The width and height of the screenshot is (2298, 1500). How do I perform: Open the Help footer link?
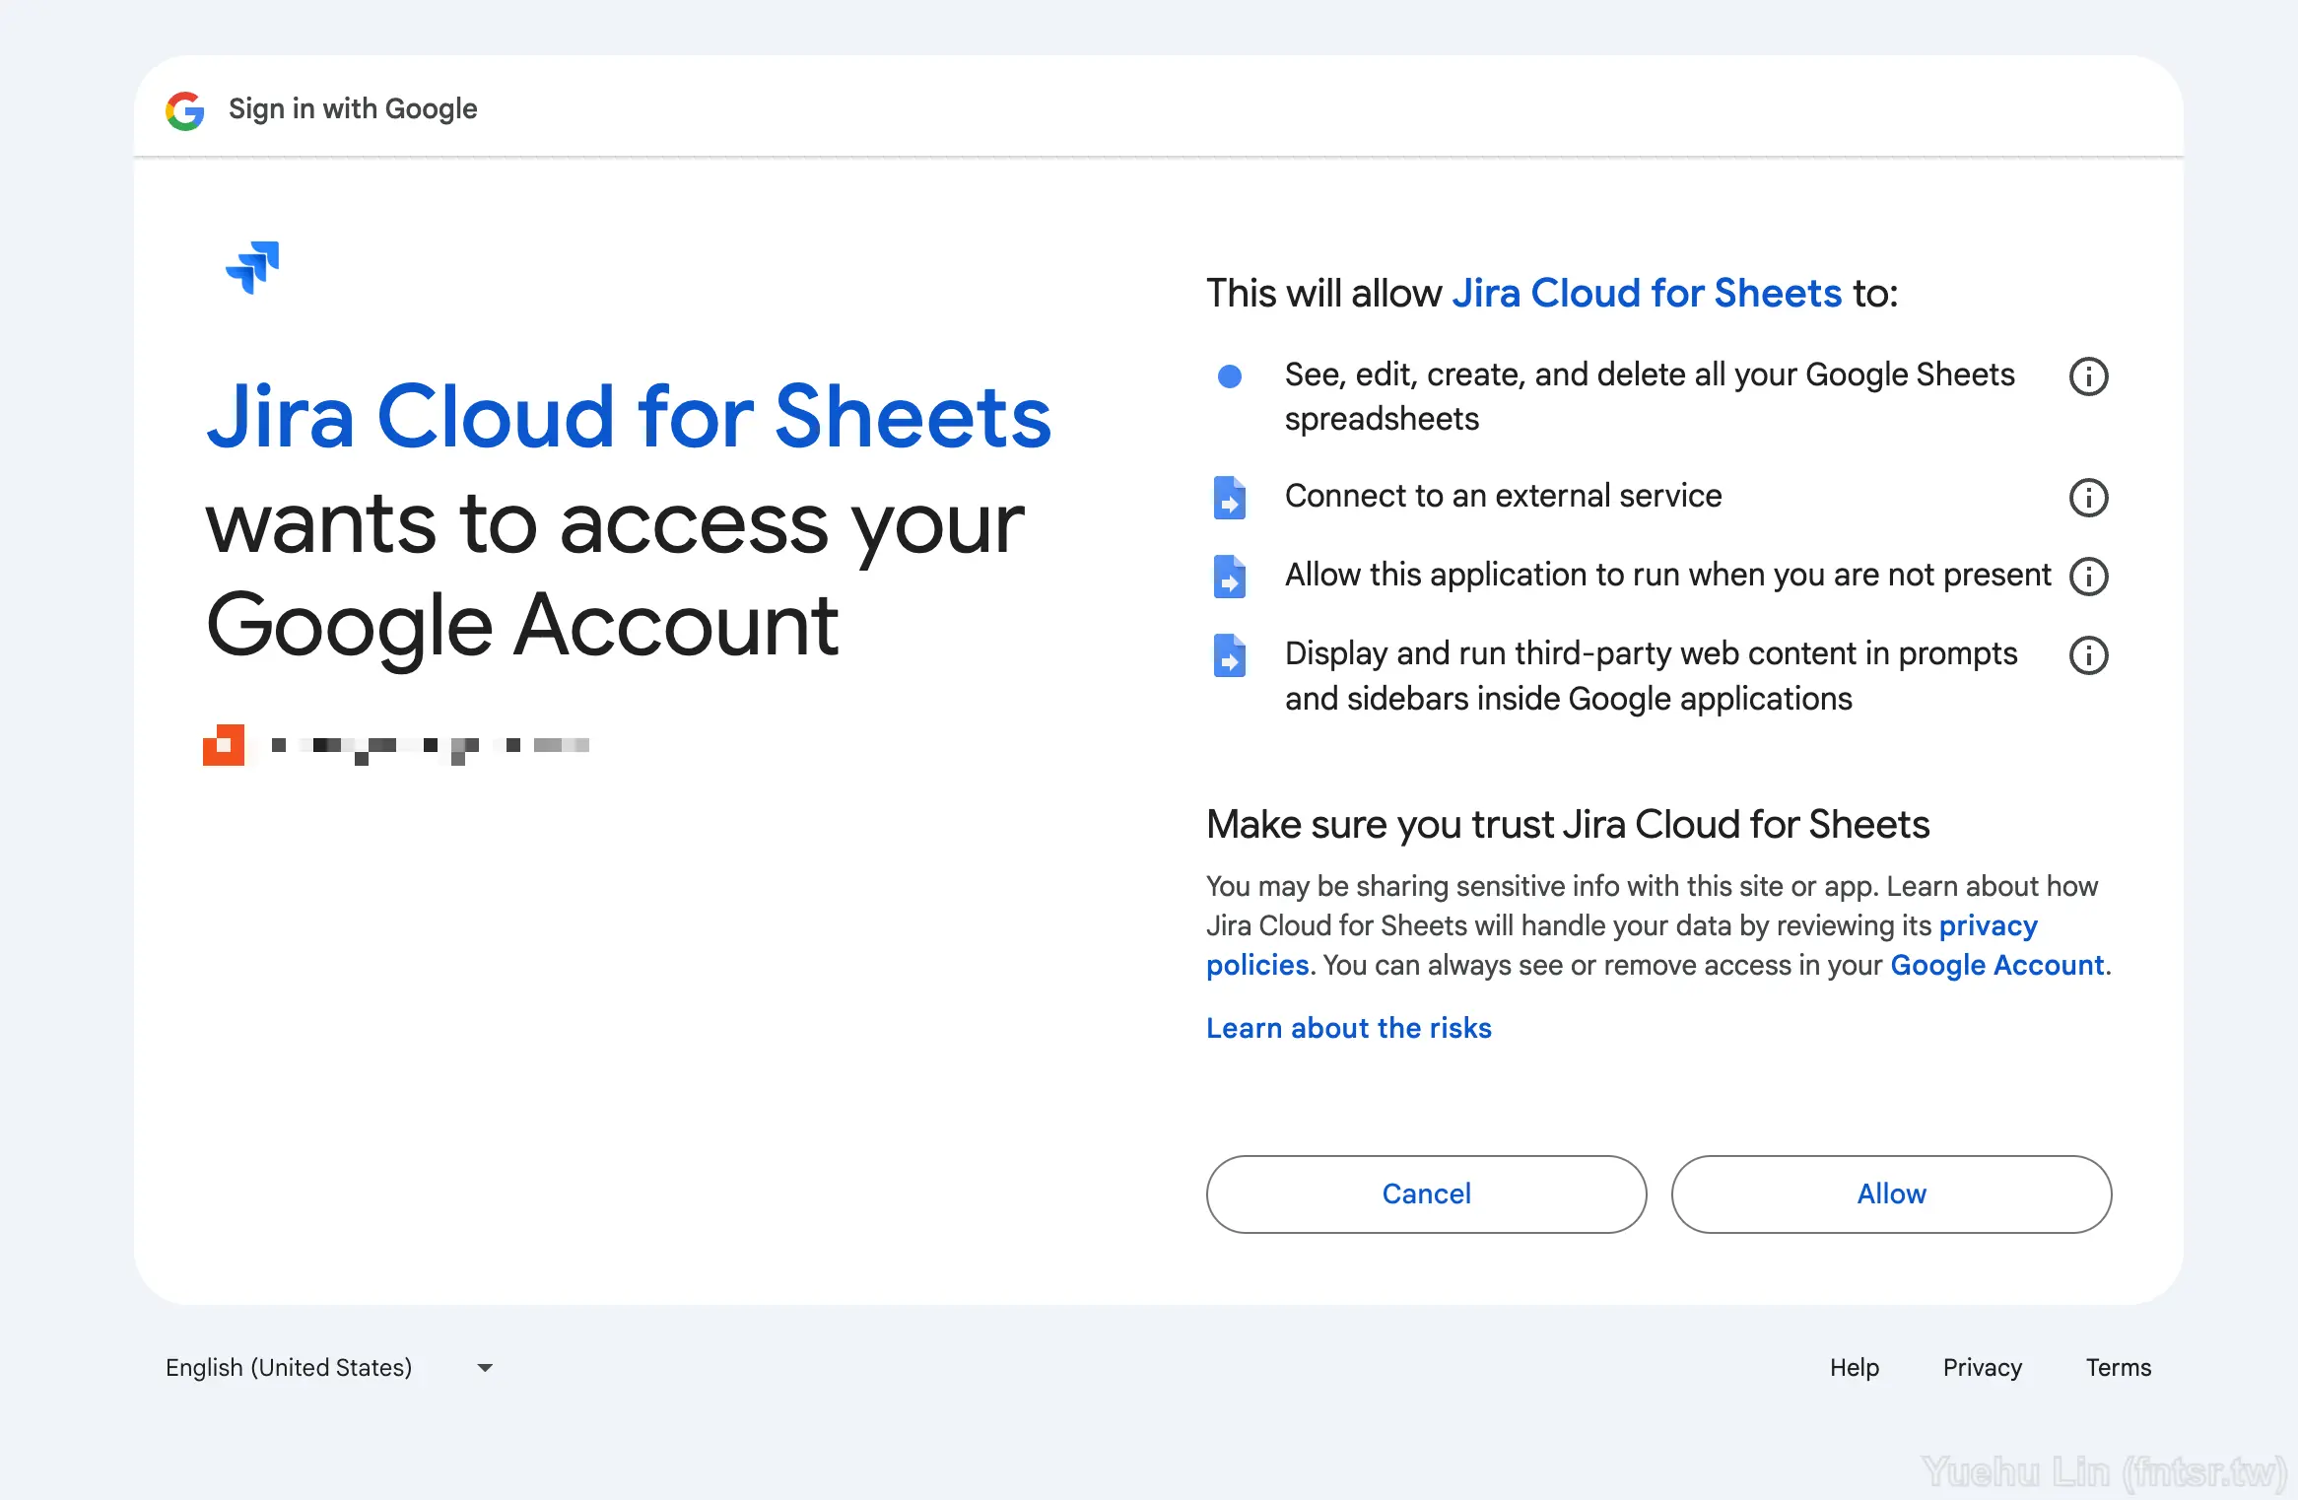pyautogui.click(x=1855, y=1368)
